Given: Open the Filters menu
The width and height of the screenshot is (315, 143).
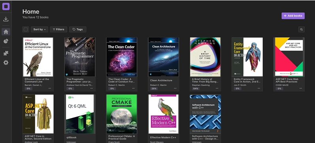Looking at the screenshot, I should tap(58, 30).
